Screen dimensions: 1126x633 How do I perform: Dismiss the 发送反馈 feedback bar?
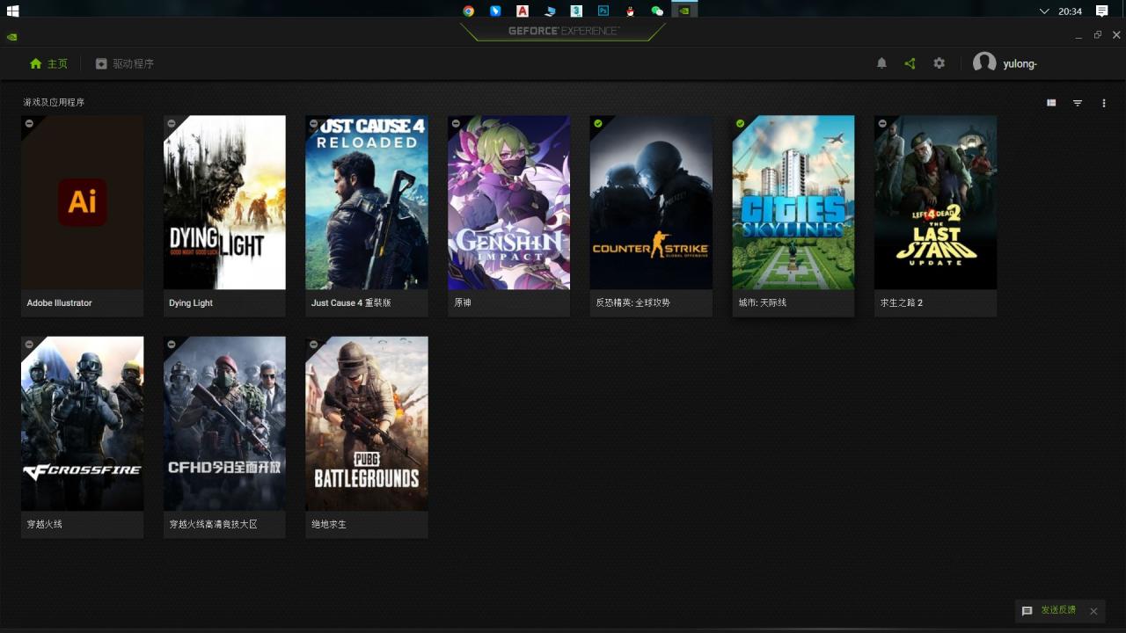point(1093,611)
